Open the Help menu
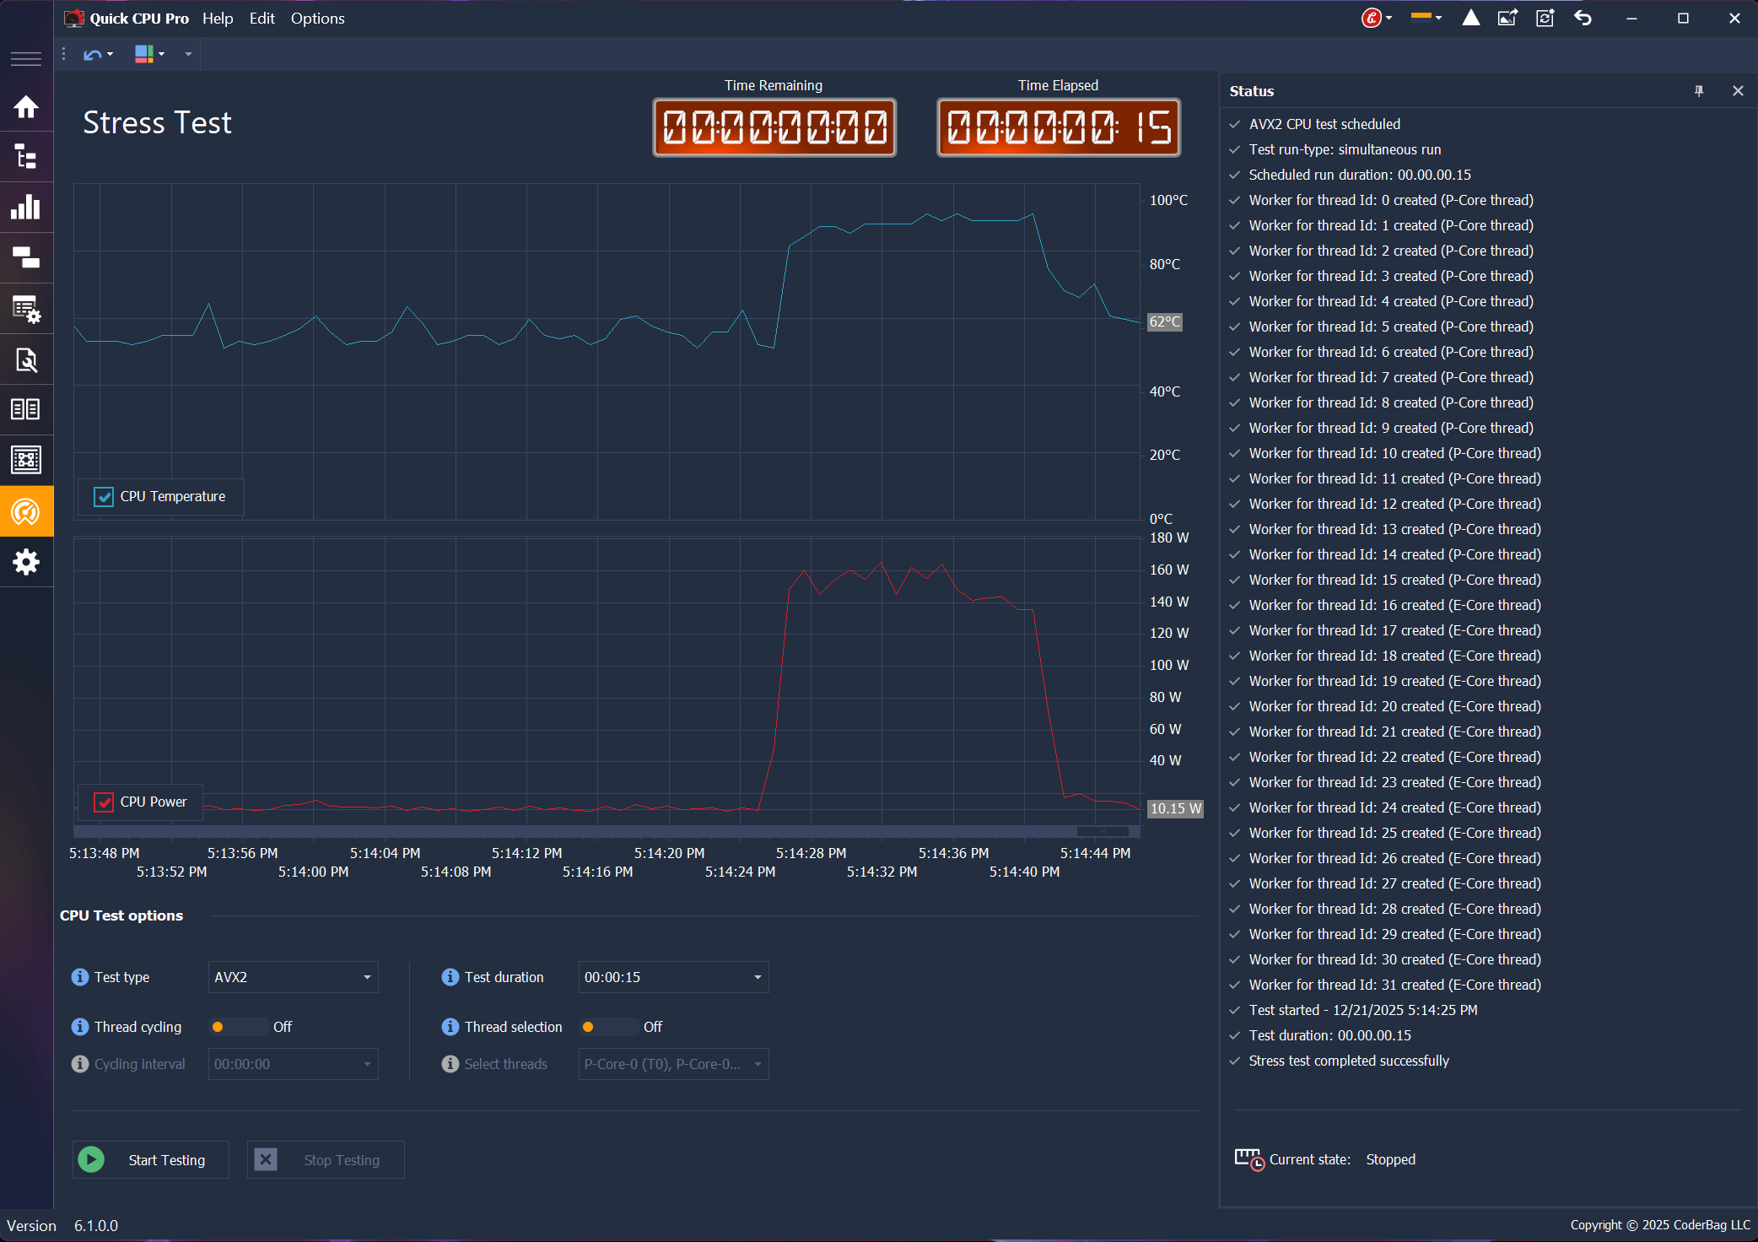Image resolution: width=1758 pixels, height=1242 pixels. (x=218, y=18)
